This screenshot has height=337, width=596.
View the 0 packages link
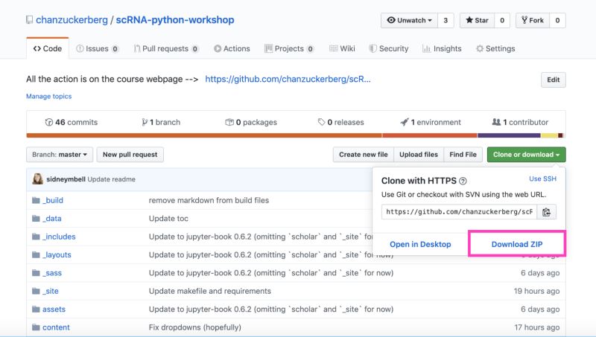point(251,122)
